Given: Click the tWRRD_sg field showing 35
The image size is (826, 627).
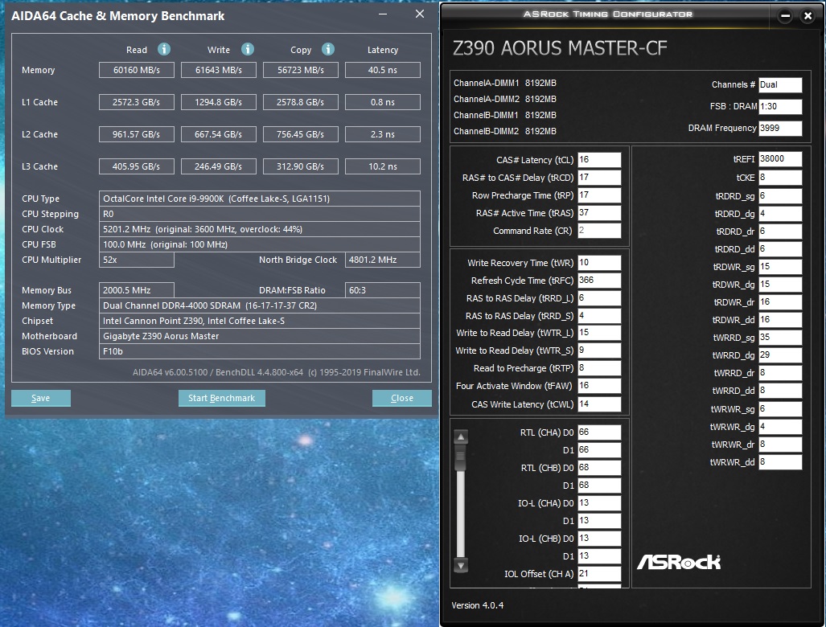Looking at the screenshot, I should (780, 338).
